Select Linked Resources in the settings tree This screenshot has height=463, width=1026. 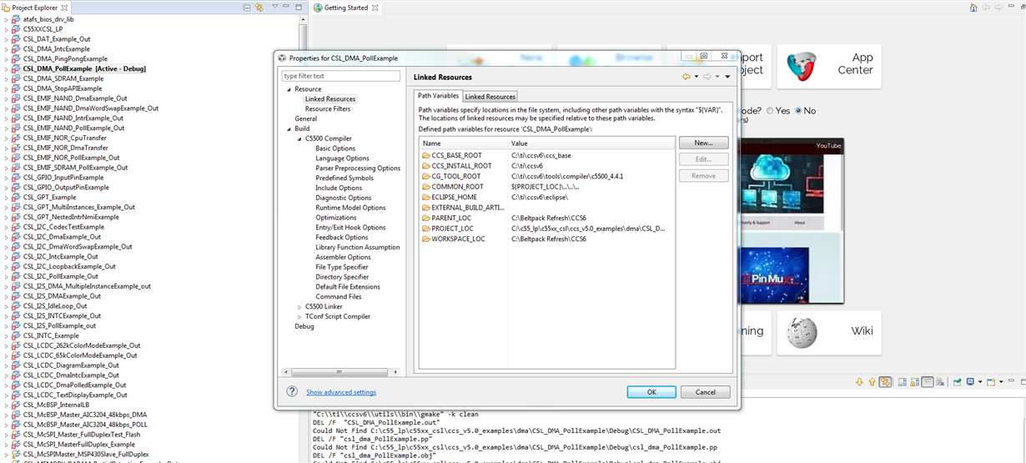click(x=330, y=99)
